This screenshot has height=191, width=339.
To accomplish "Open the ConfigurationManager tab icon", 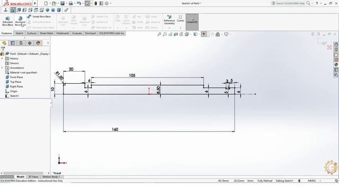I will point(21,43).
